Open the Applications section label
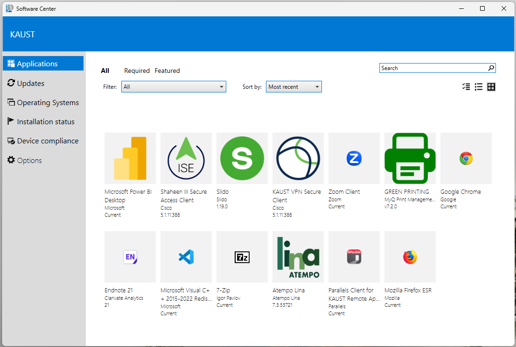516x347 pixels. (x=37, y=64)
